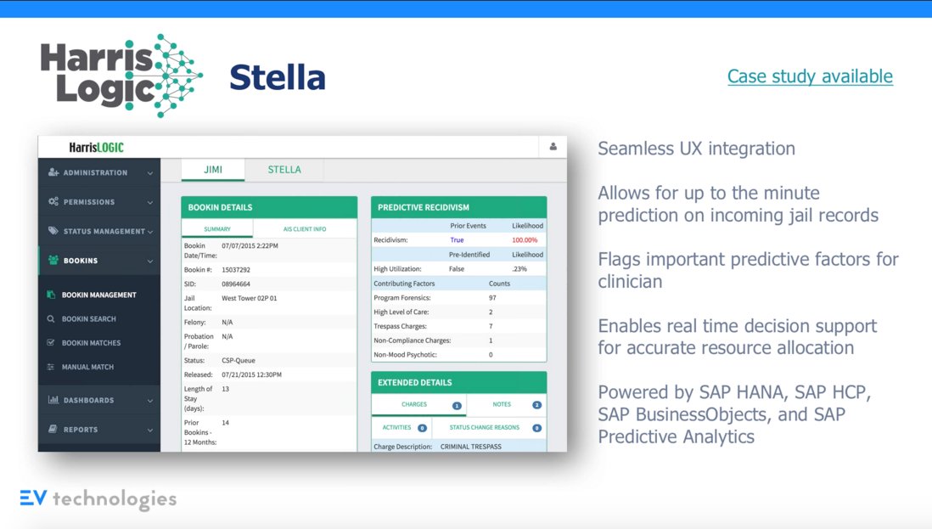
Task: Click the Harris Logic logo on slide
Action: click(x=122, y=76)
